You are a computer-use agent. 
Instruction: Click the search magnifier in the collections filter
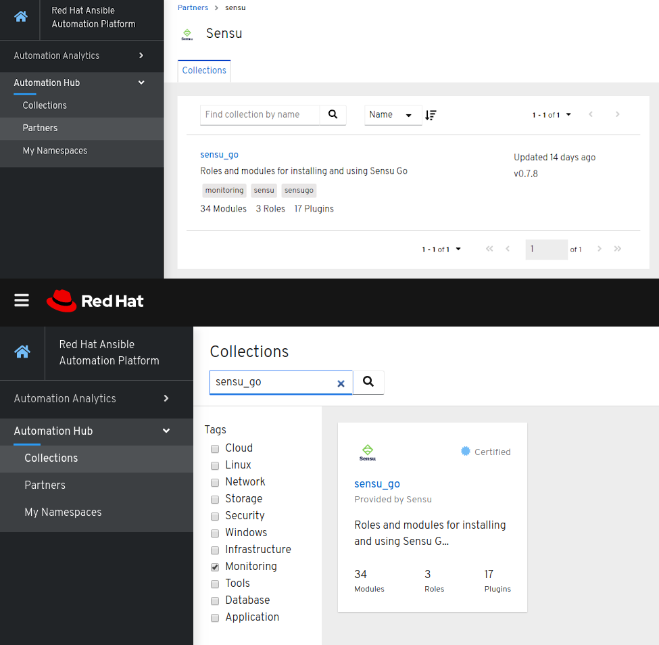click(x=333, y=115)
